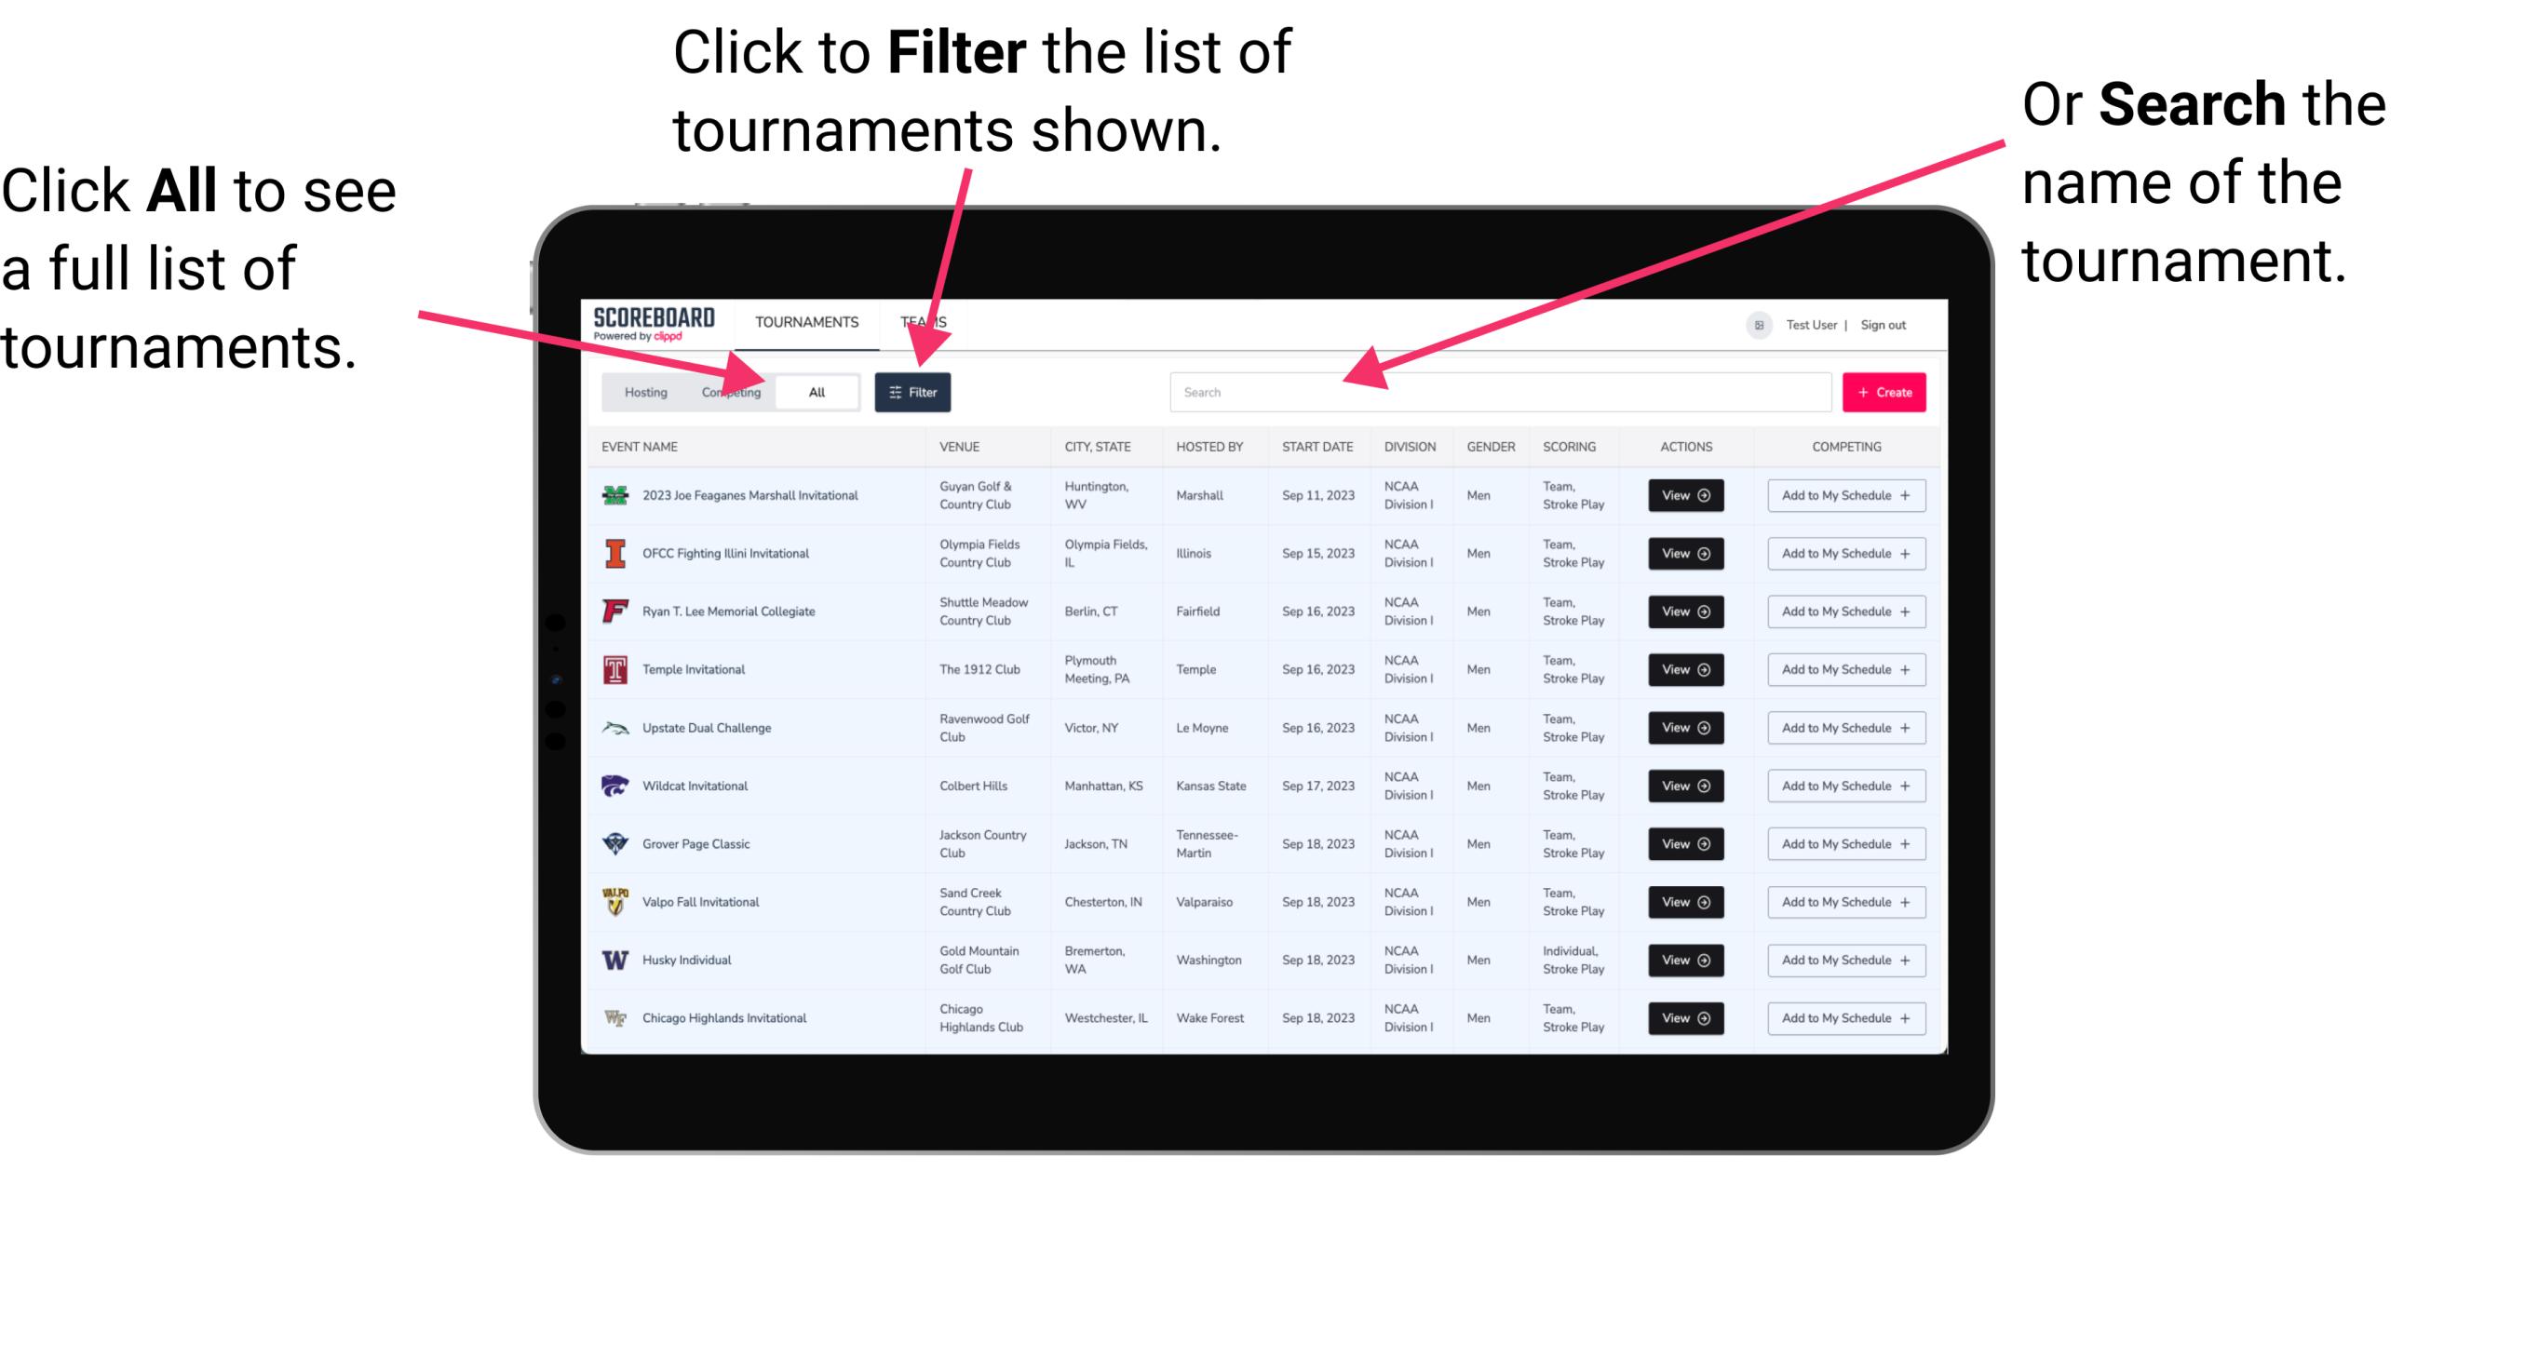Click the Tennessee-Martin team logo icon
This screenshot has width=2525, height=1358.
615,844
